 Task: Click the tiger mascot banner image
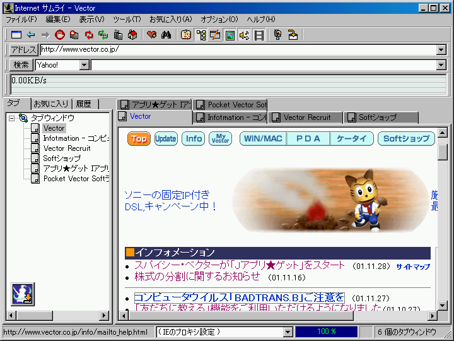coord(330,200)
